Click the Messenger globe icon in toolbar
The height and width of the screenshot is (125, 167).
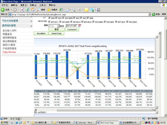(92, 10)
